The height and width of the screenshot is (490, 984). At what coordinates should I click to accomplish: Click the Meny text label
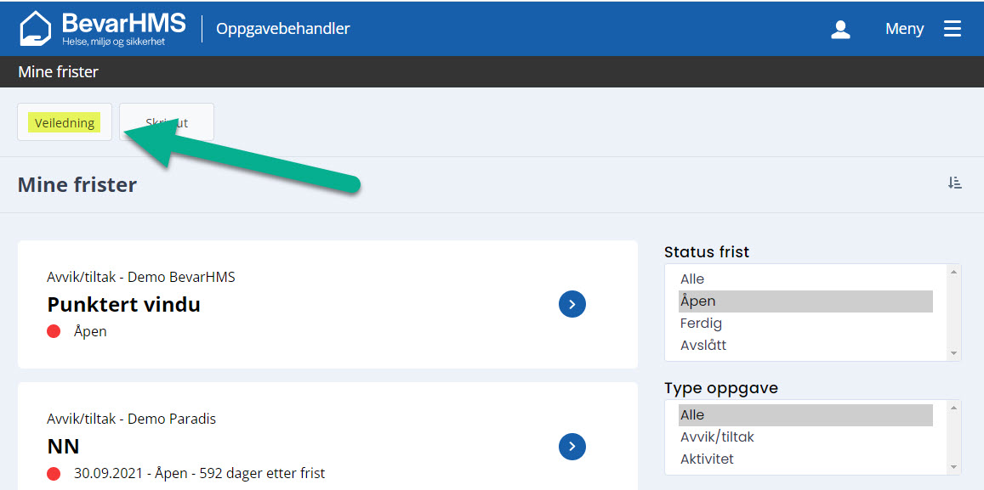(904, 29)
